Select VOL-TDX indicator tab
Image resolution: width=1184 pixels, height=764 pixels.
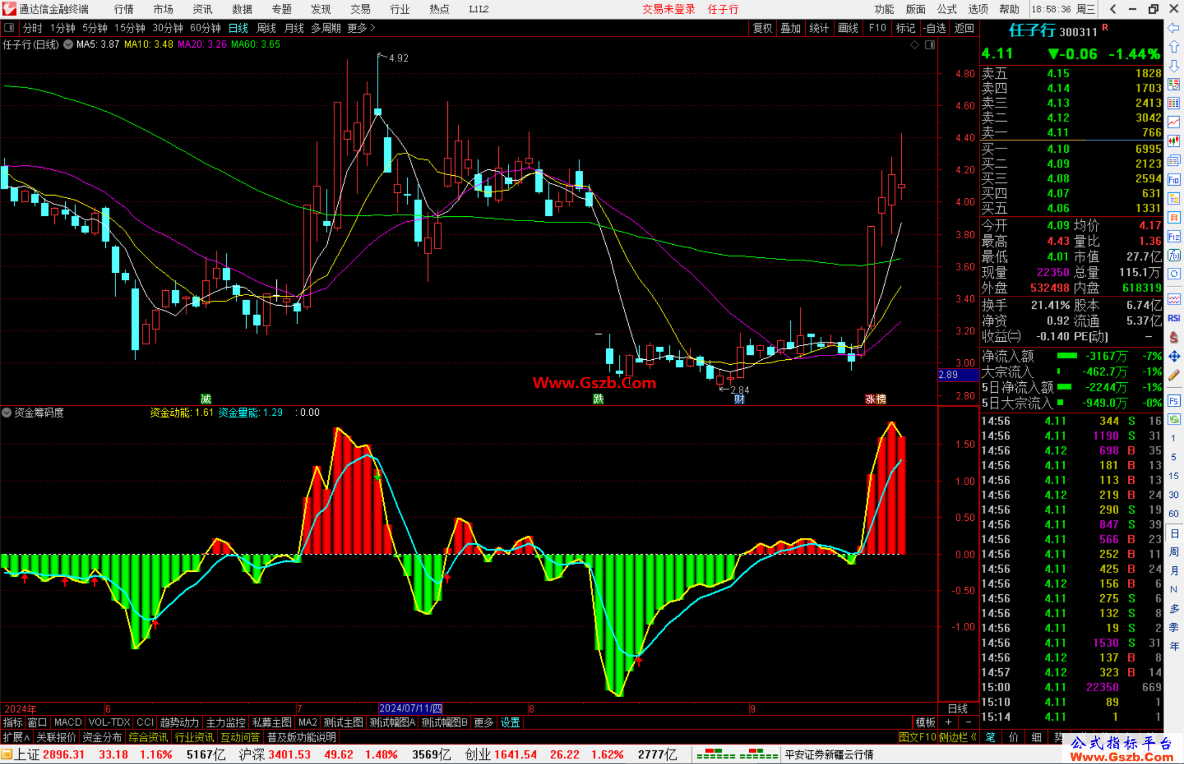[110, 722]
